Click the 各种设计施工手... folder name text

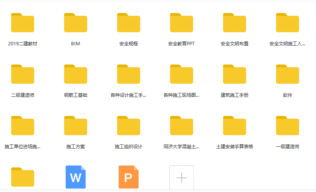(129, 95)
